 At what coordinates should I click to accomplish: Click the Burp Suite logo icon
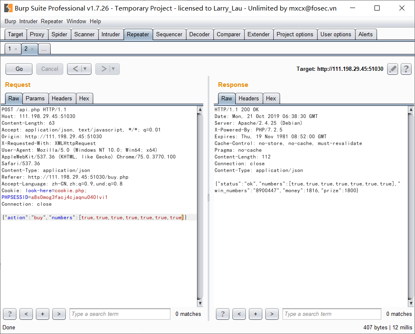(8, 8)
